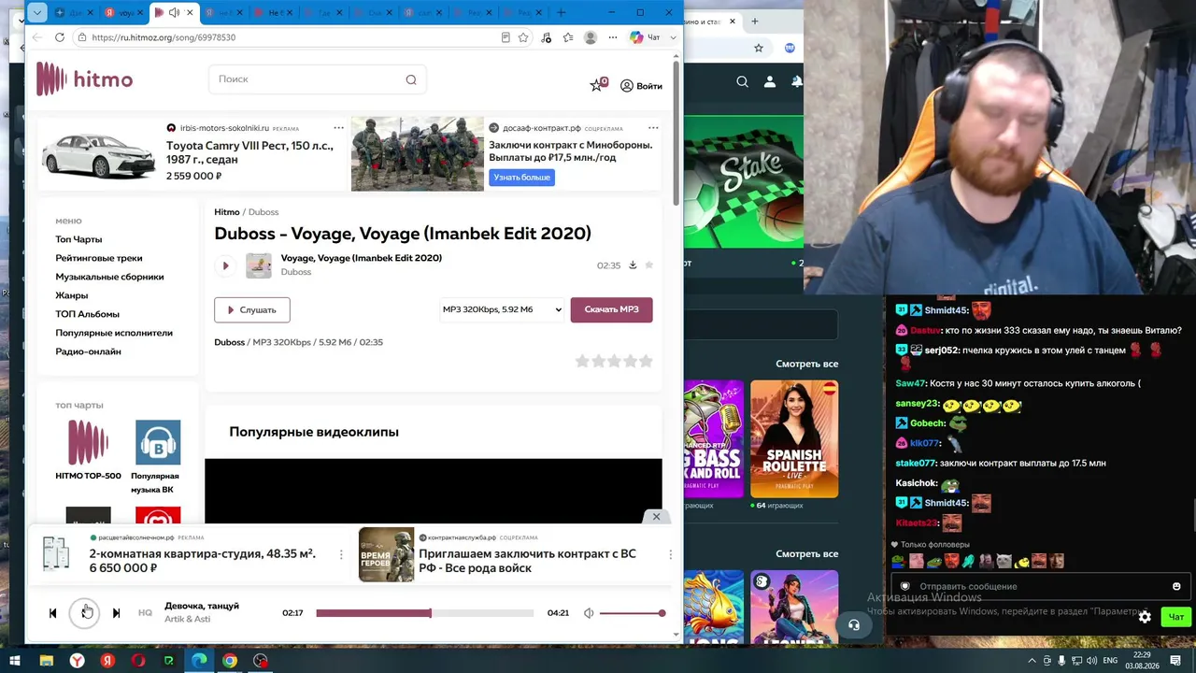The width and height of the screenshot is (1196, 673).
Task: Reload the page in Edge
Action: click(59, 37)
